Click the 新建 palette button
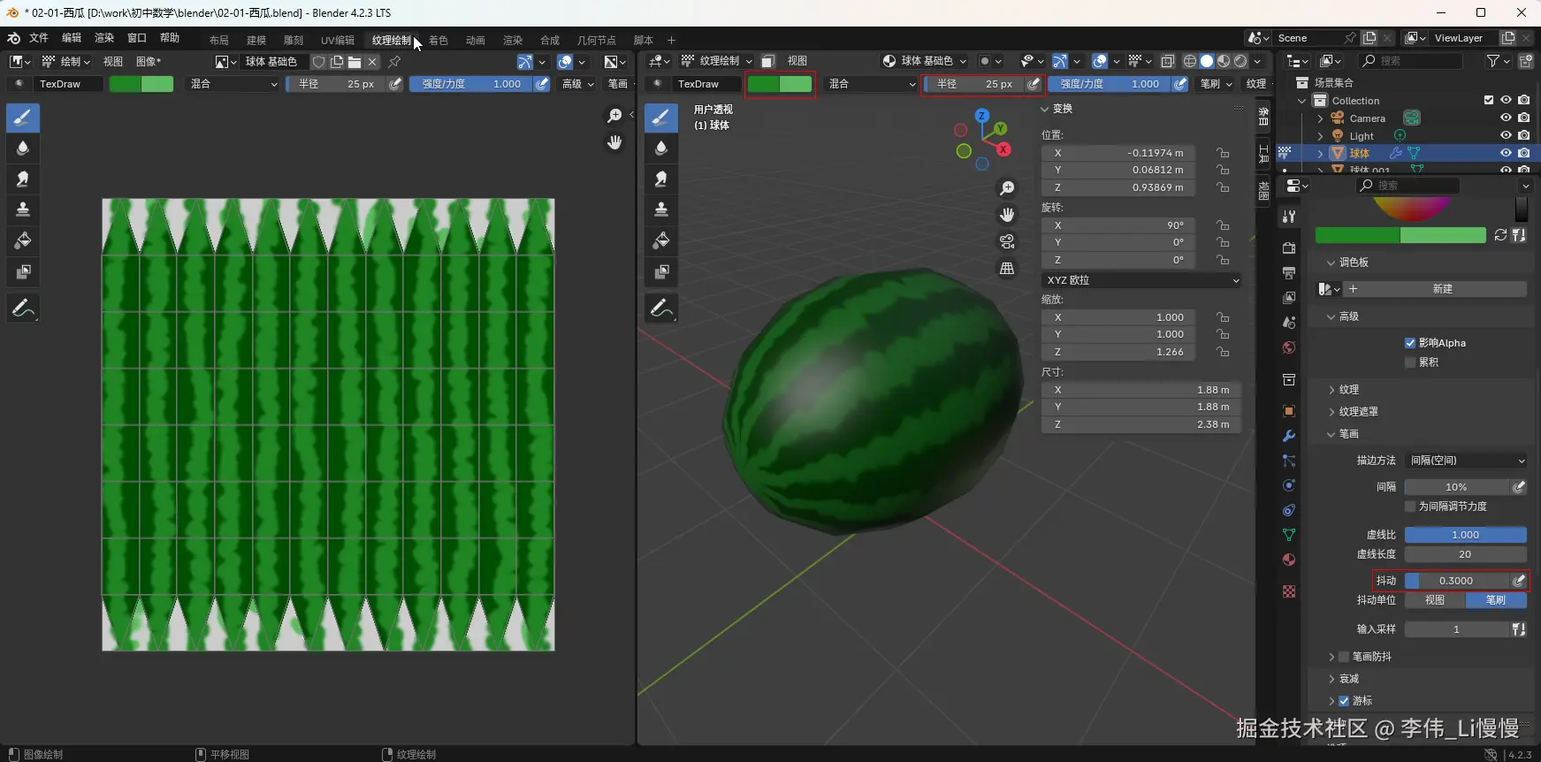The image size is (1541, 762). 1442,289
